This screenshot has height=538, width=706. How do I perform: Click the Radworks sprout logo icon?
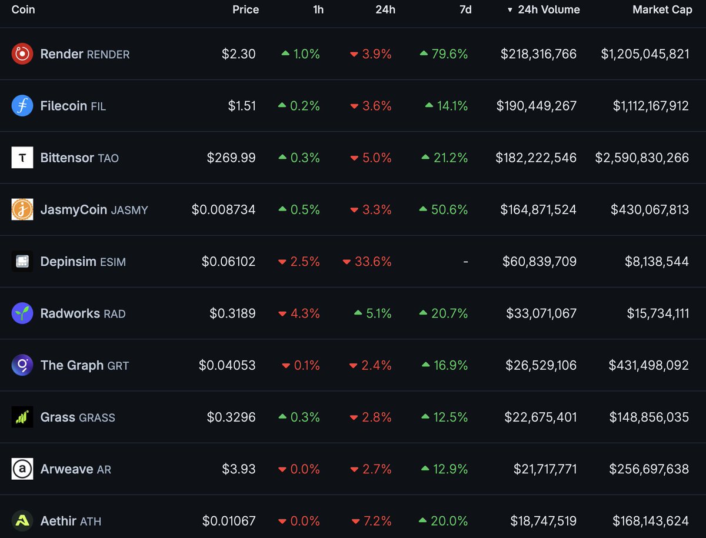click(22, 313)
